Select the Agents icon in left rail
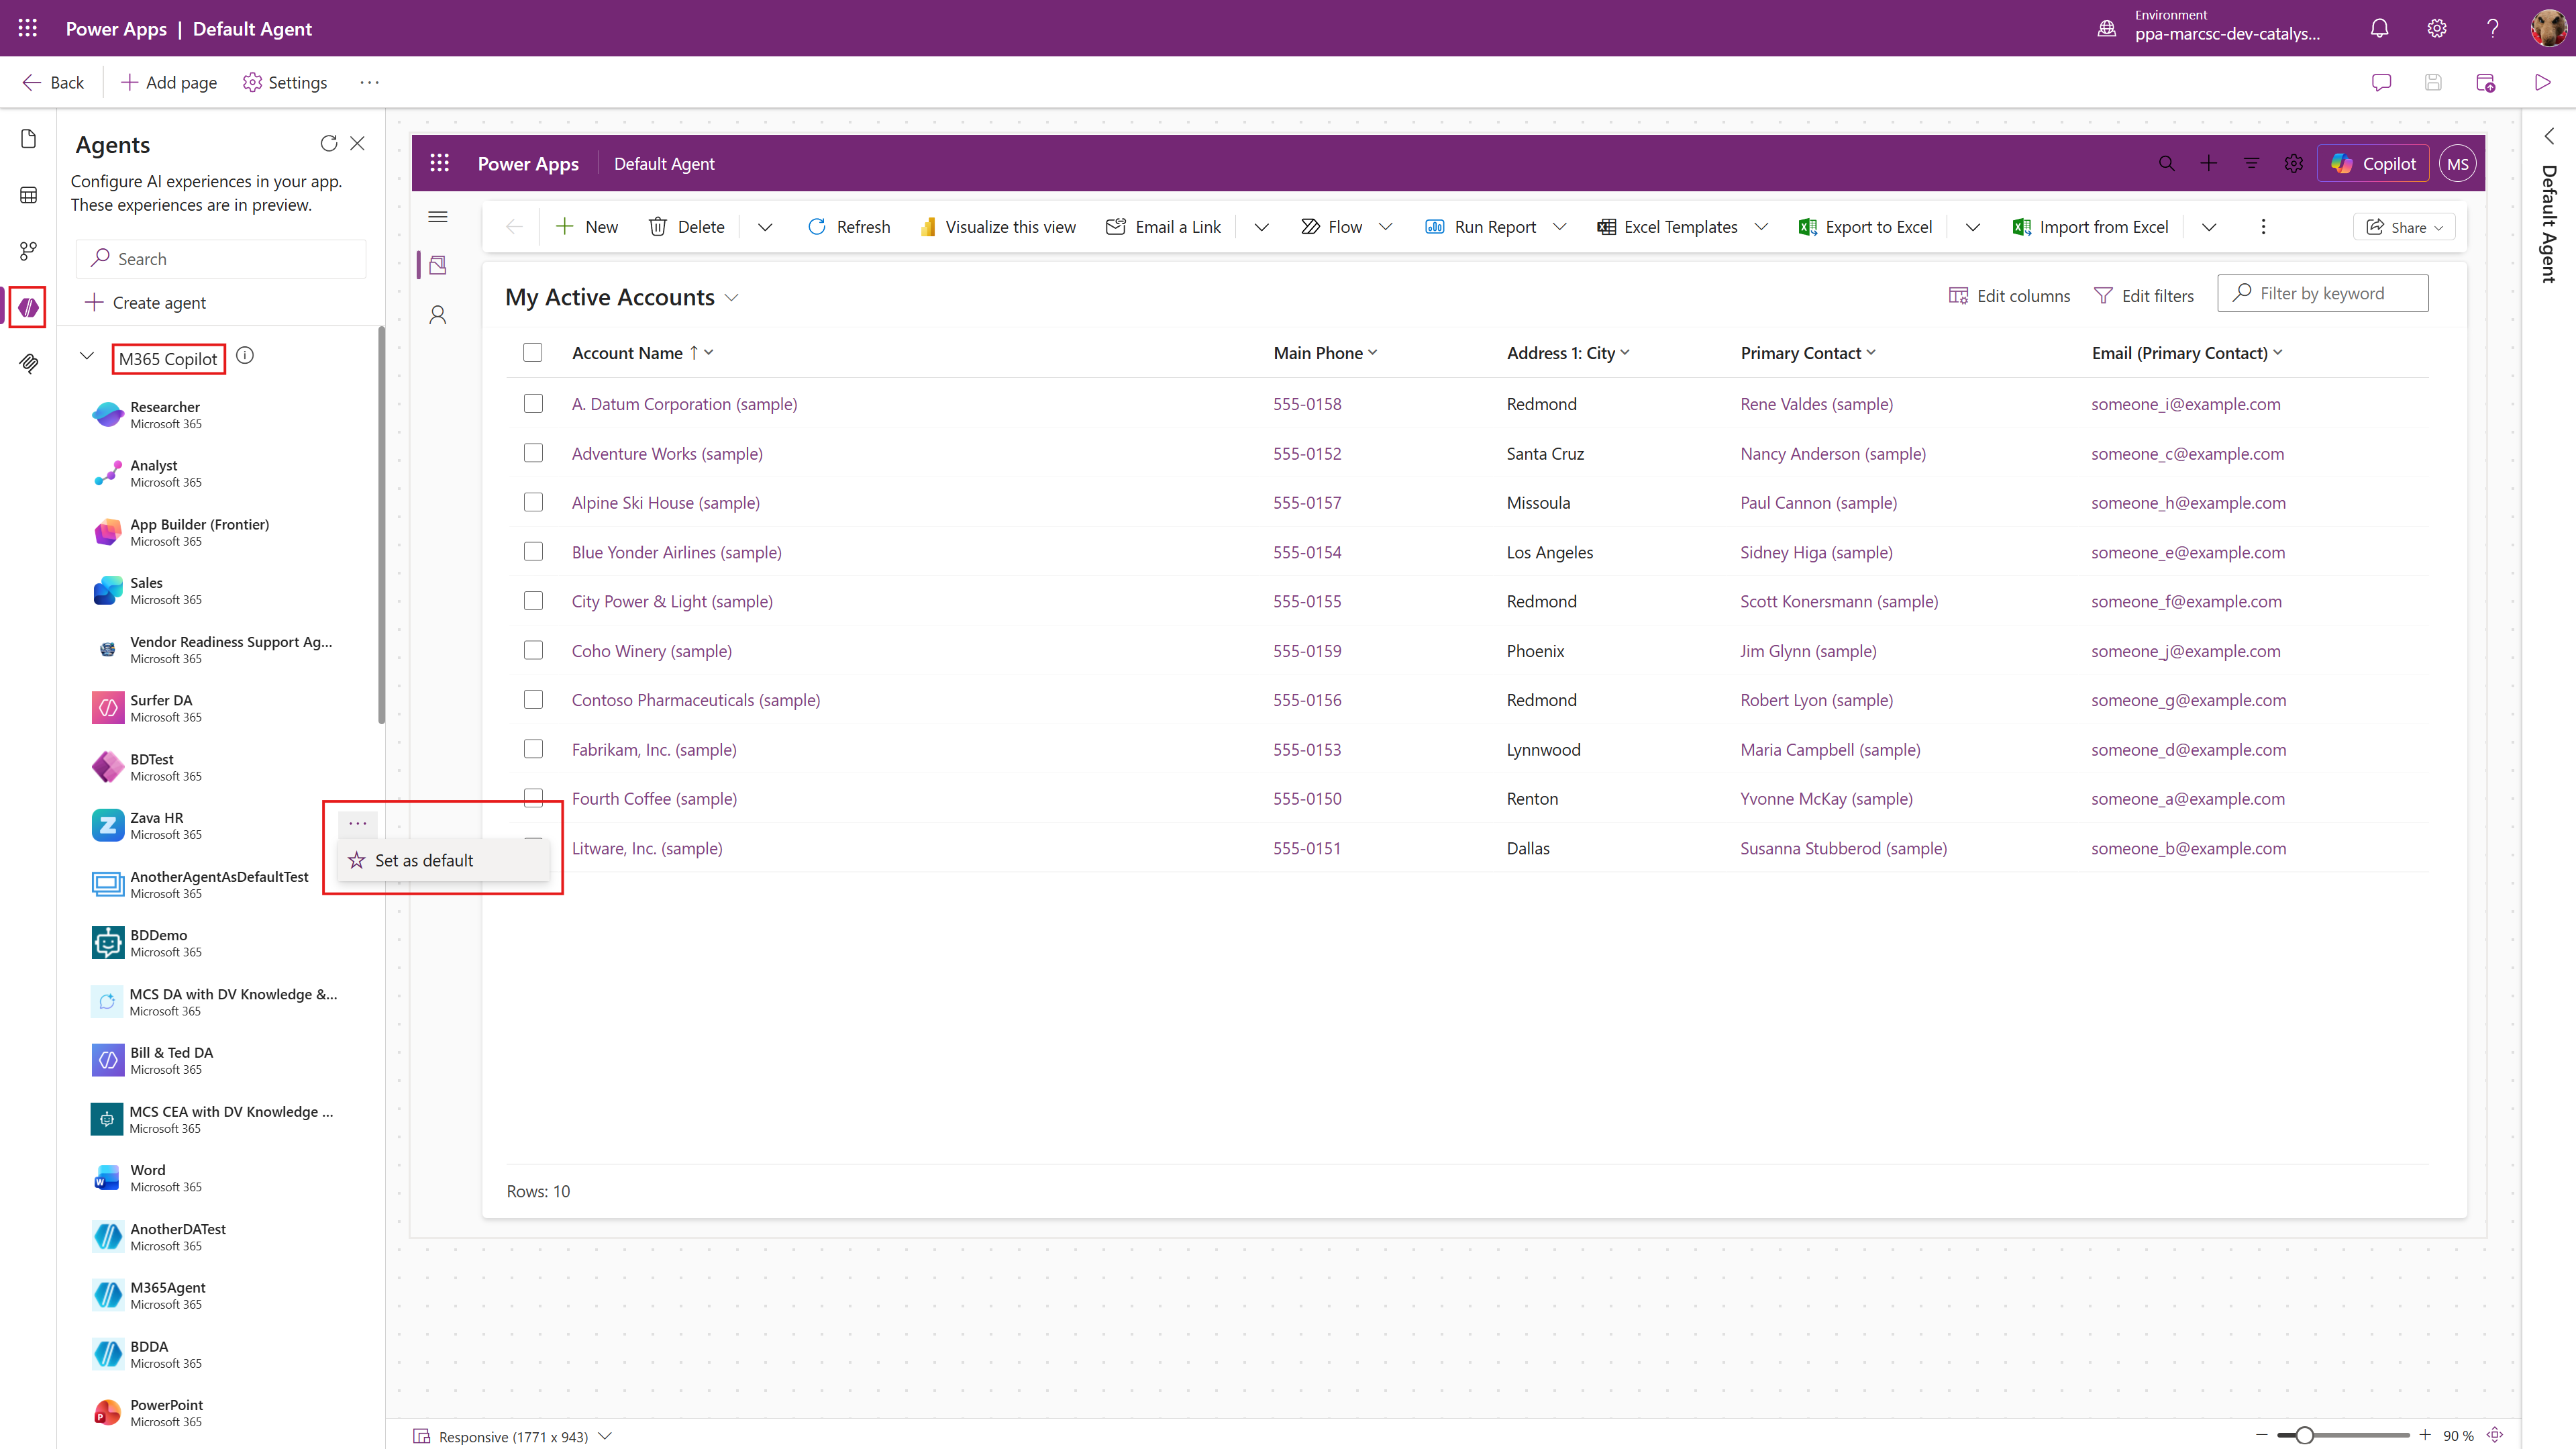The width and height of the screenshot is (2576, 1449). click(x=29, y=307)
